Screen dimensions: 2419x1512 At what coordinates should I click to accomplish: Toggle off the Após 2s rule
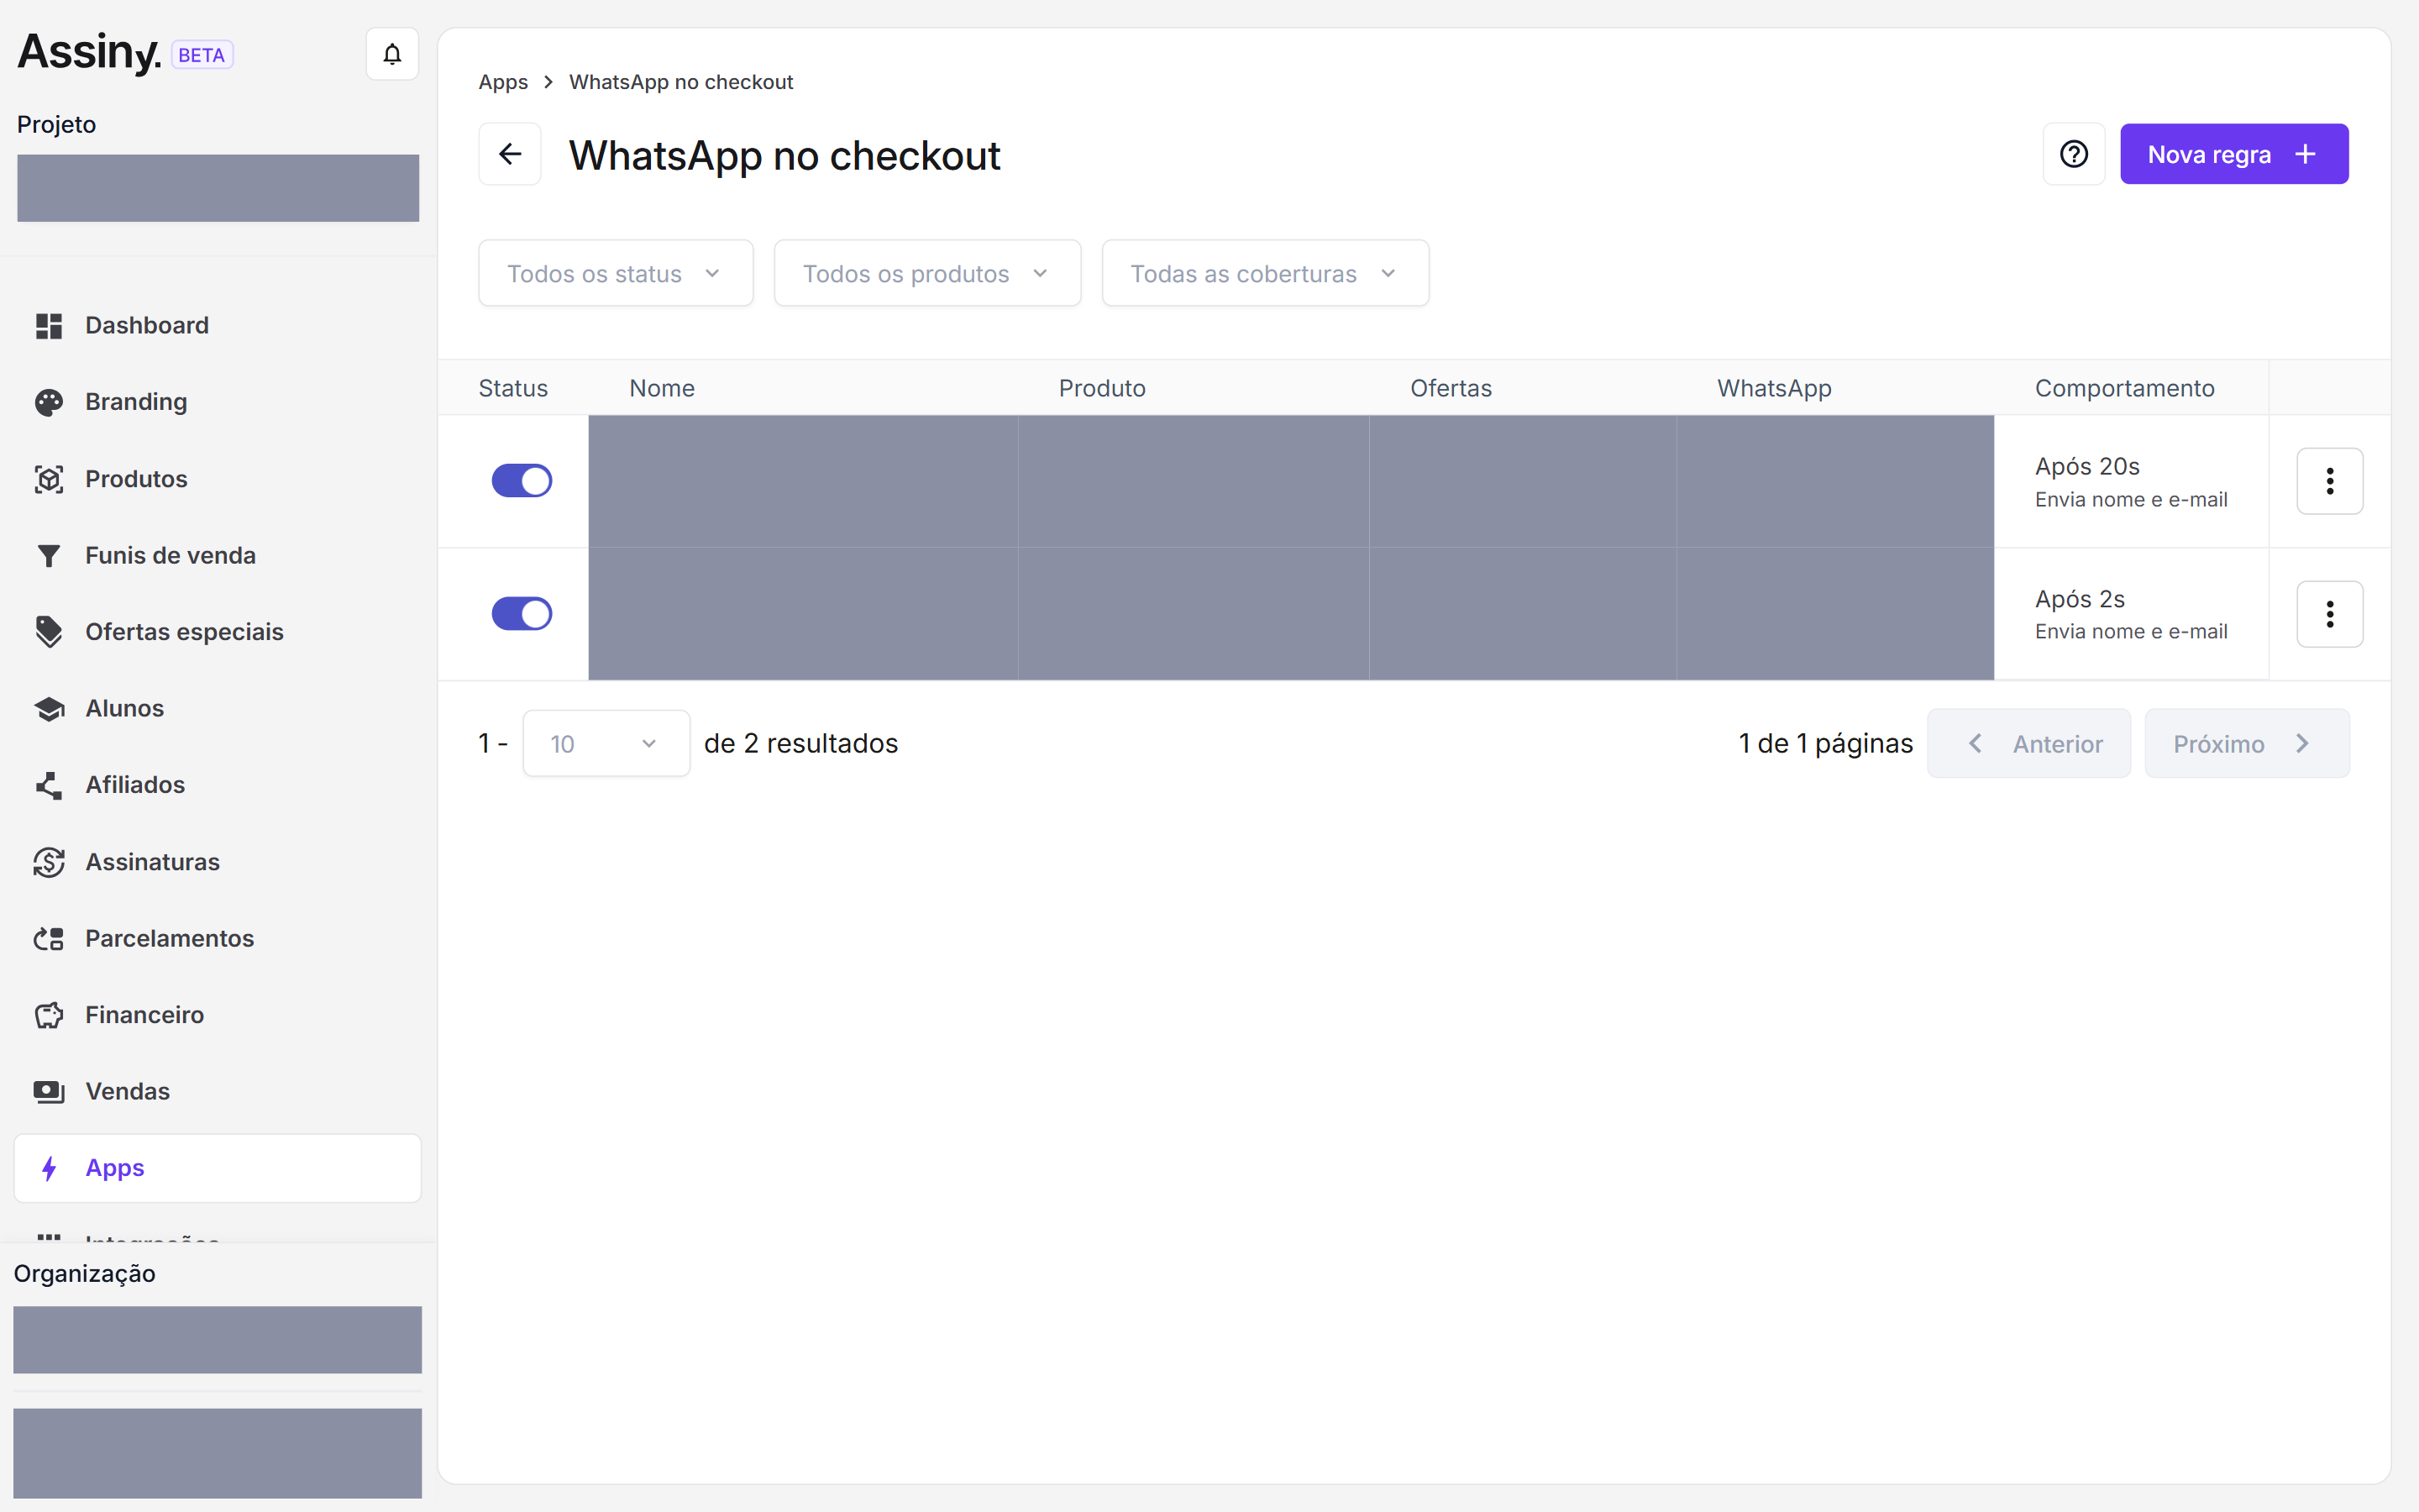(522, 614)
